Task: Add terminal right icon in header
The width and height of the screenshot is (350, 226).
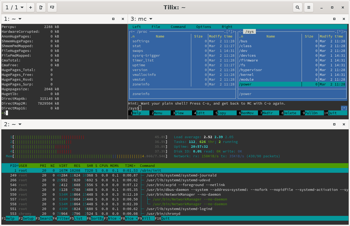Action: (x=41, y=7)
